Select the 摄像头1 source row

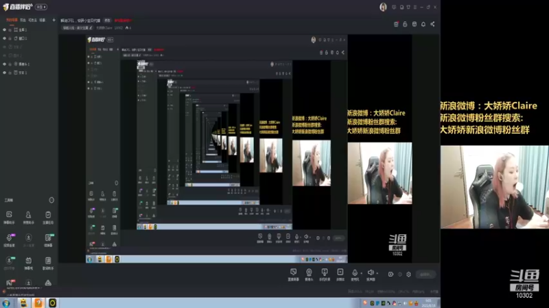click(29, 64)
